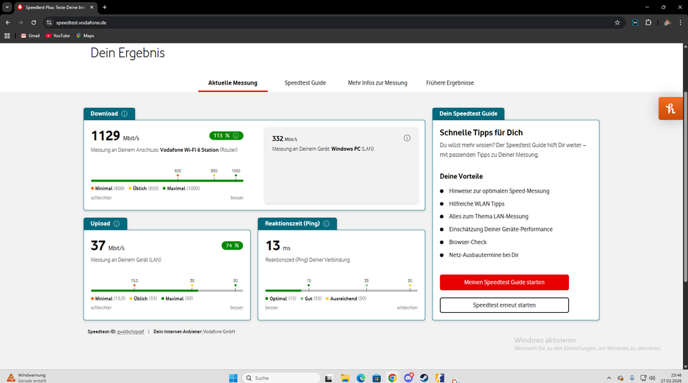Viewport: 688px width, 383px height.
Task: Expand hidden system tray icons
Action: (x=609, y=377)
